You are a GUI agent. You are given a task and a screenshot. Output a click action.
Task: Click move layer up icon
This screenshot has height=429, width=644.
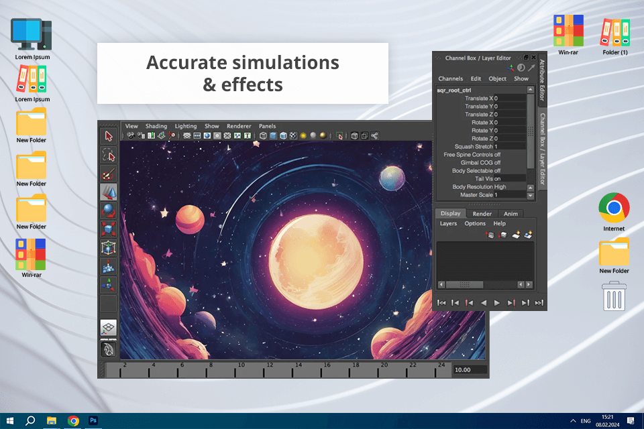pos(490,235)
